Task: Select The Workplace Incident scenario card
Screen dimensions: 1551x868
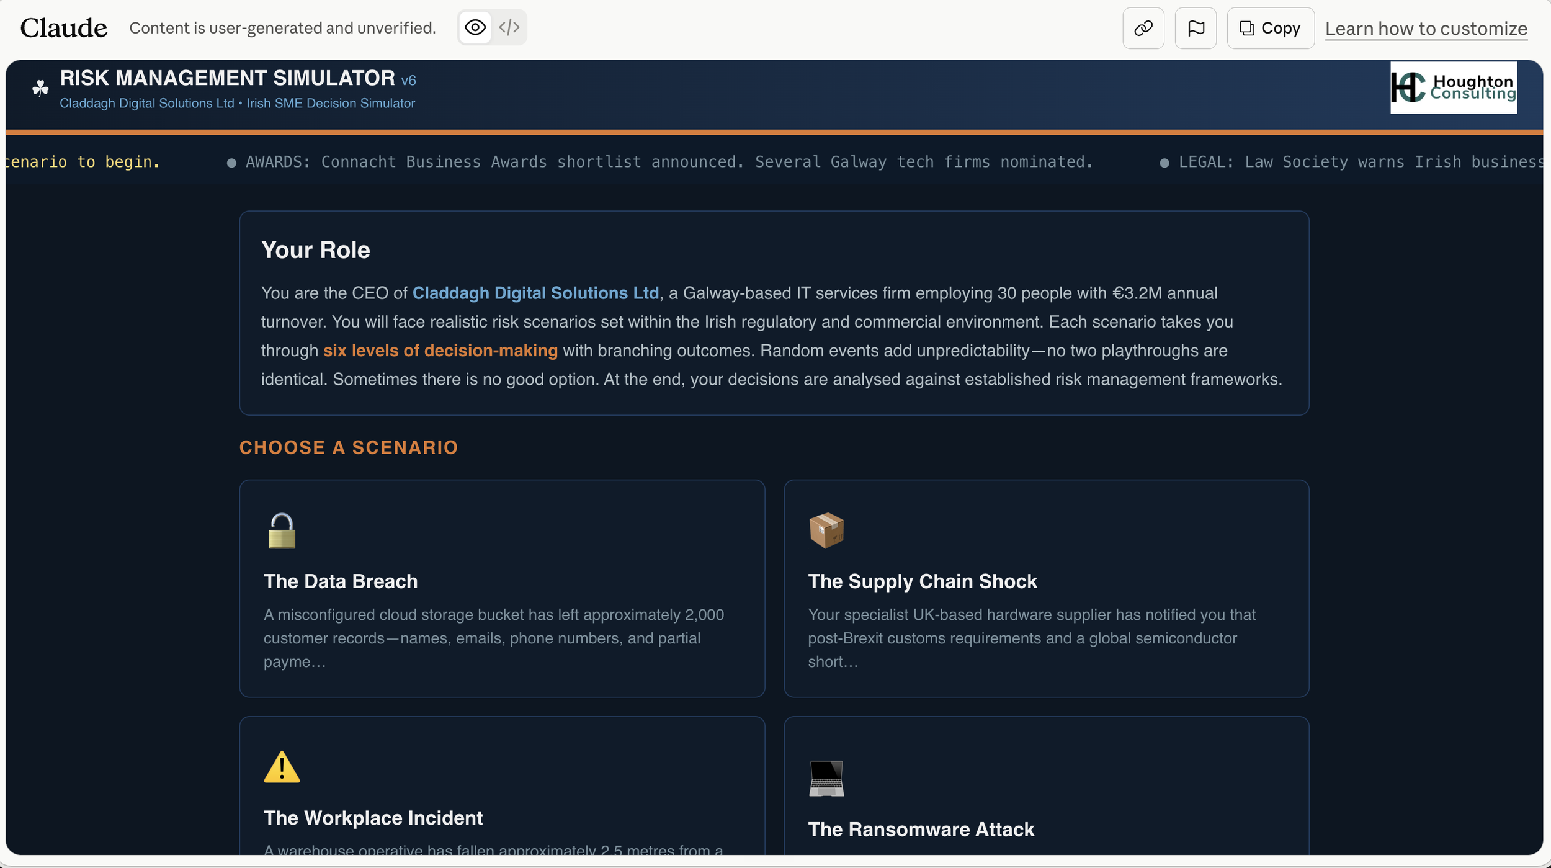Action: pyautogui.click(x=502, y=785)
